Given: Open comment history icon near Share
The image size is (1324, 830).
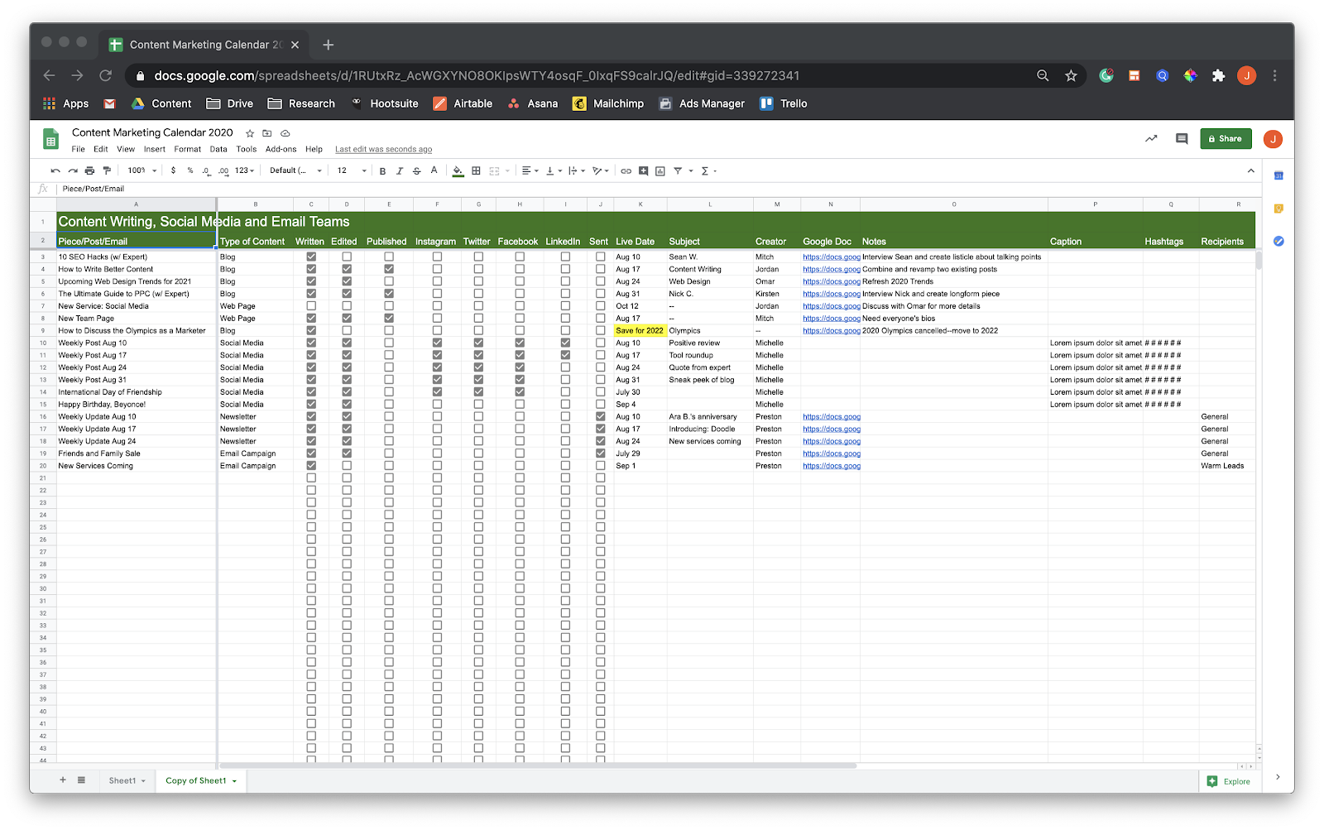Looking at the screenshot, I should [x=1181, y=139].
